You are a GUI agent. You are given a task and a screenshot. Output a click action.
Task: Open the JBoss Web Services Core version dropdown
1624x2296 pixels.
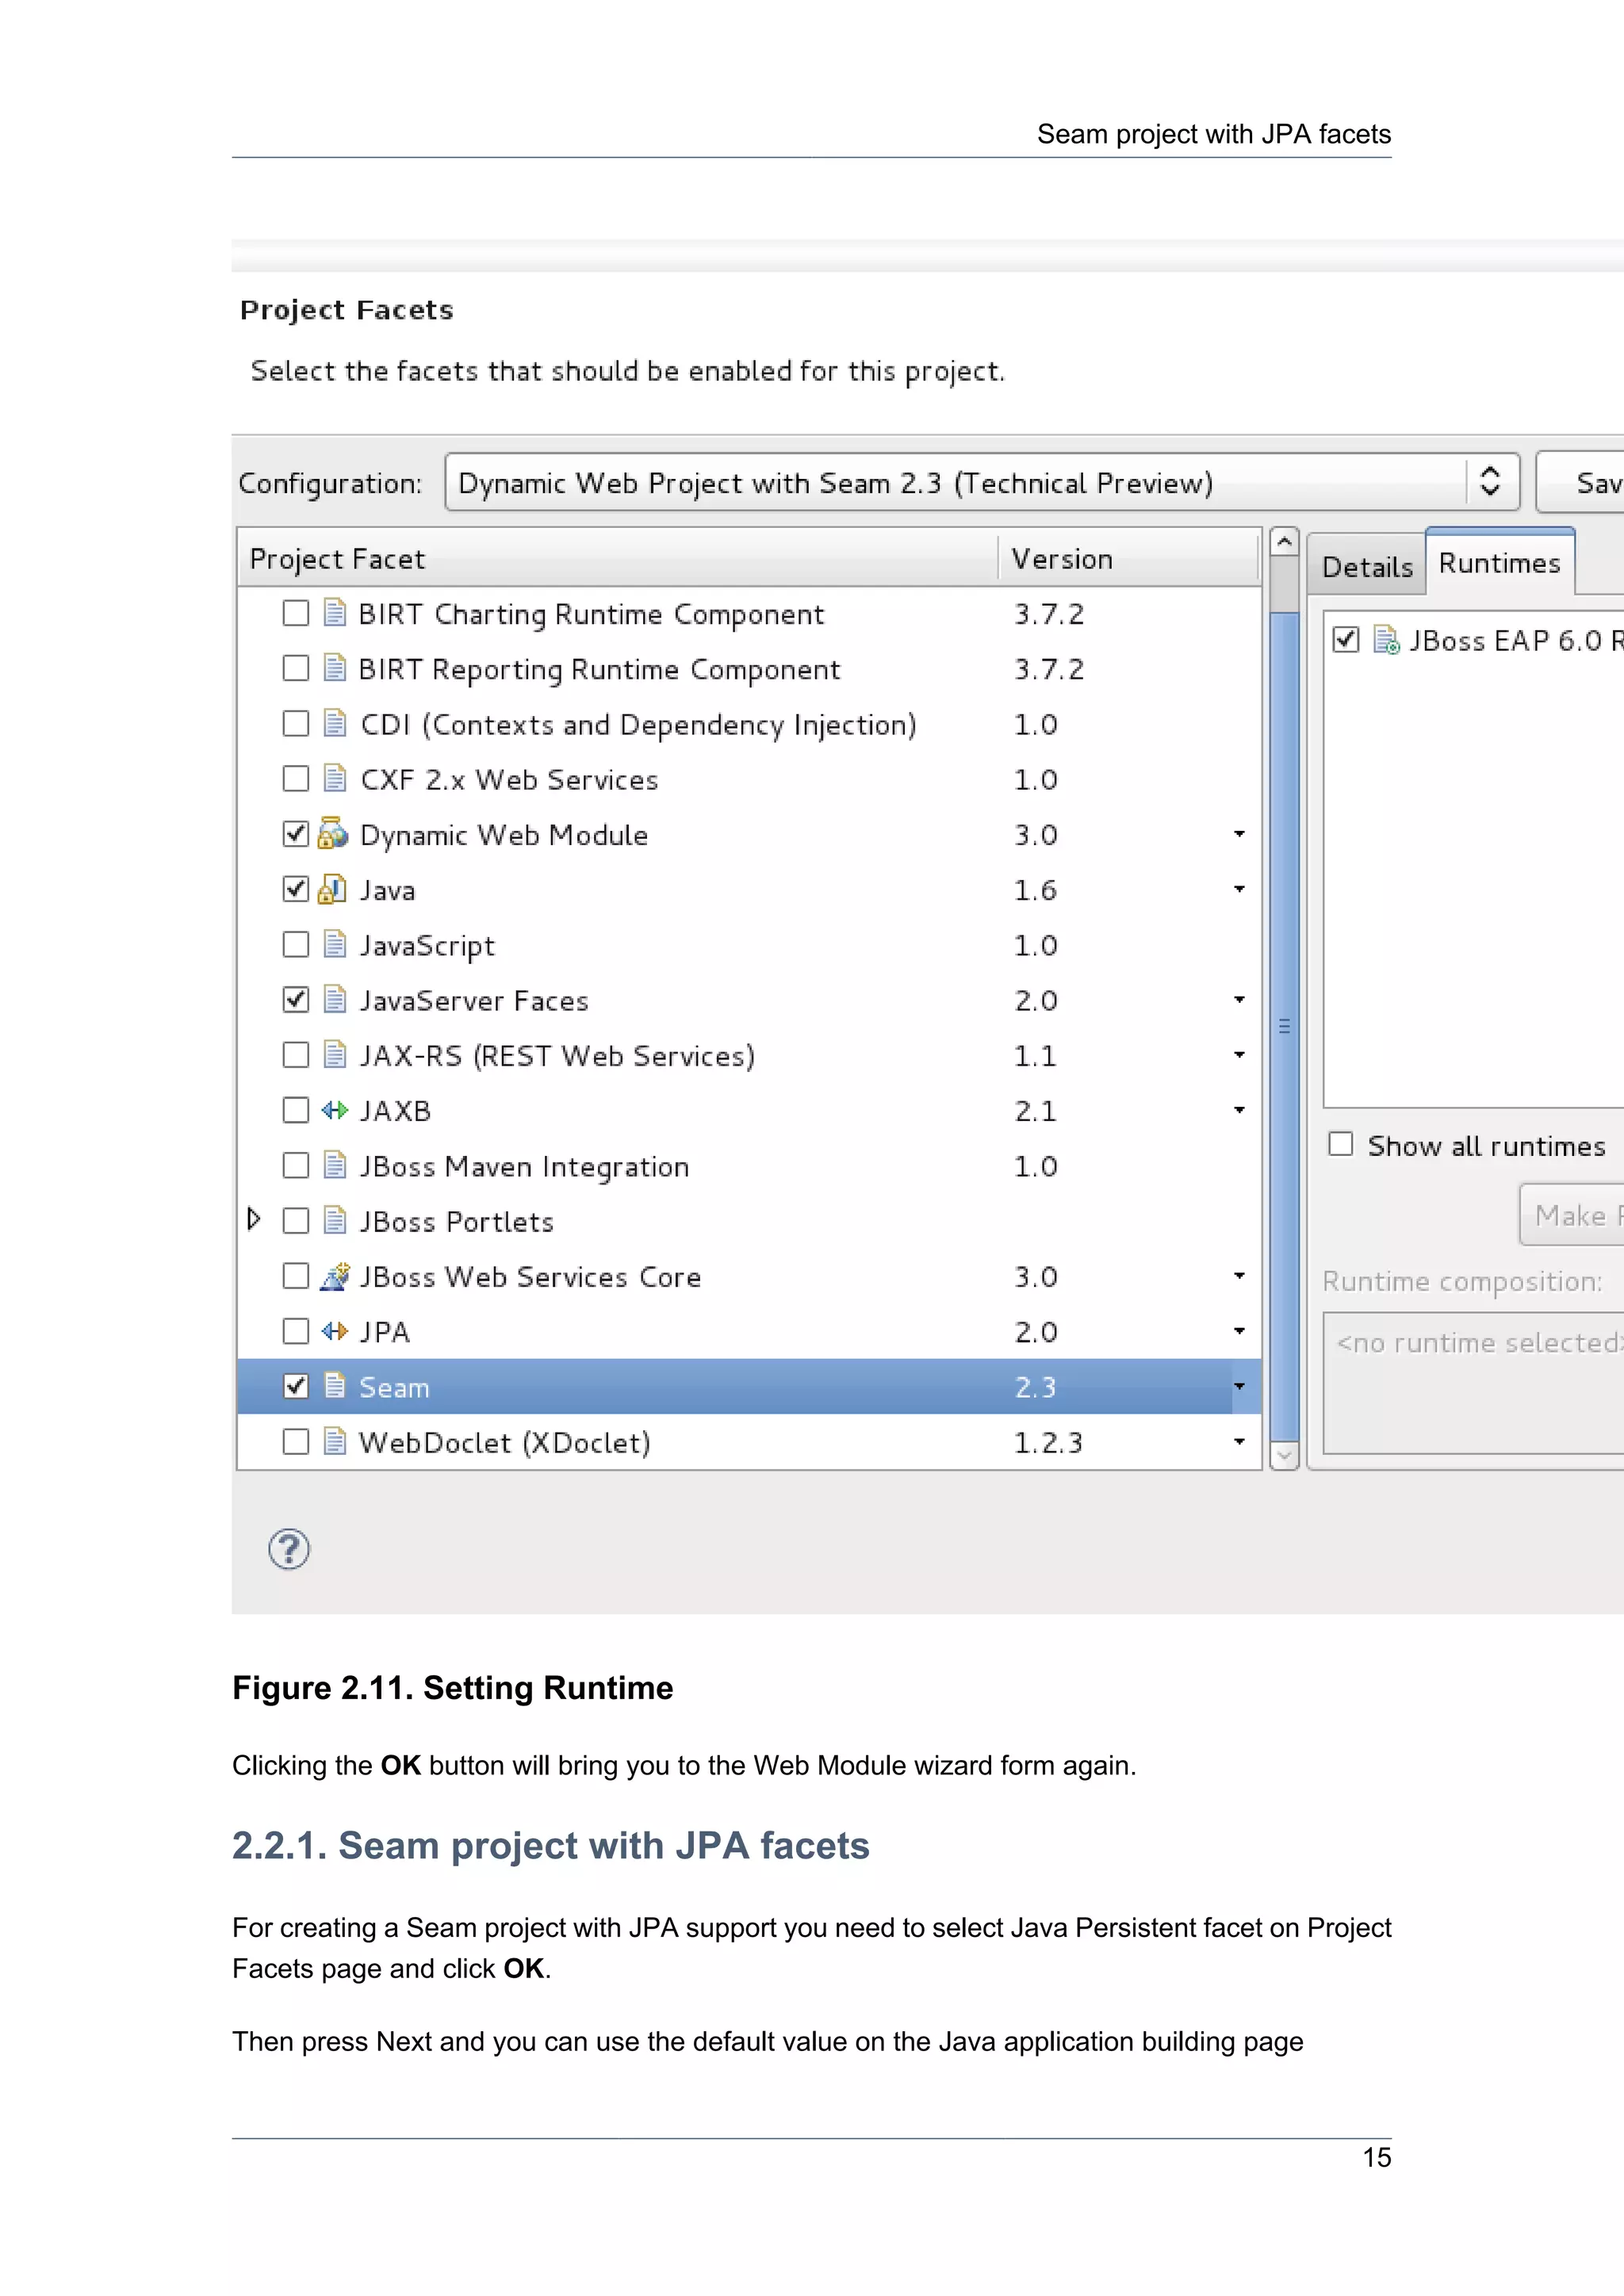(x=1239, y=1276)
